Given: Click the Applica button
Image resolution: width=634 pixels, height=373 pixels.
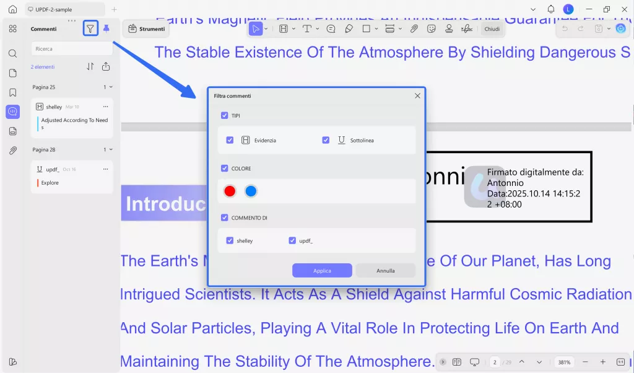Looking at the screenshot, I should click(x=322, y=271).
